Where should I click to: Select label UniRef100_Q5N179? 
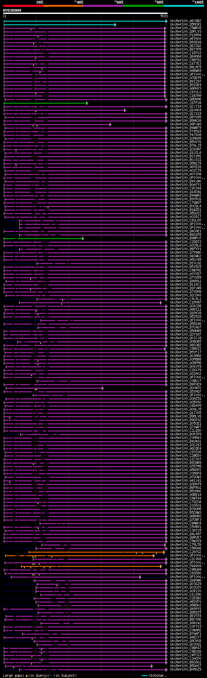[x=186, y=164]
